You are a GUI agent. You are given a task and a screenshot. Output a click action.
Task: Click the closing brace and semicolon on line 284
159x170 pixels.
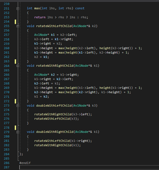(x=21, y=154)
